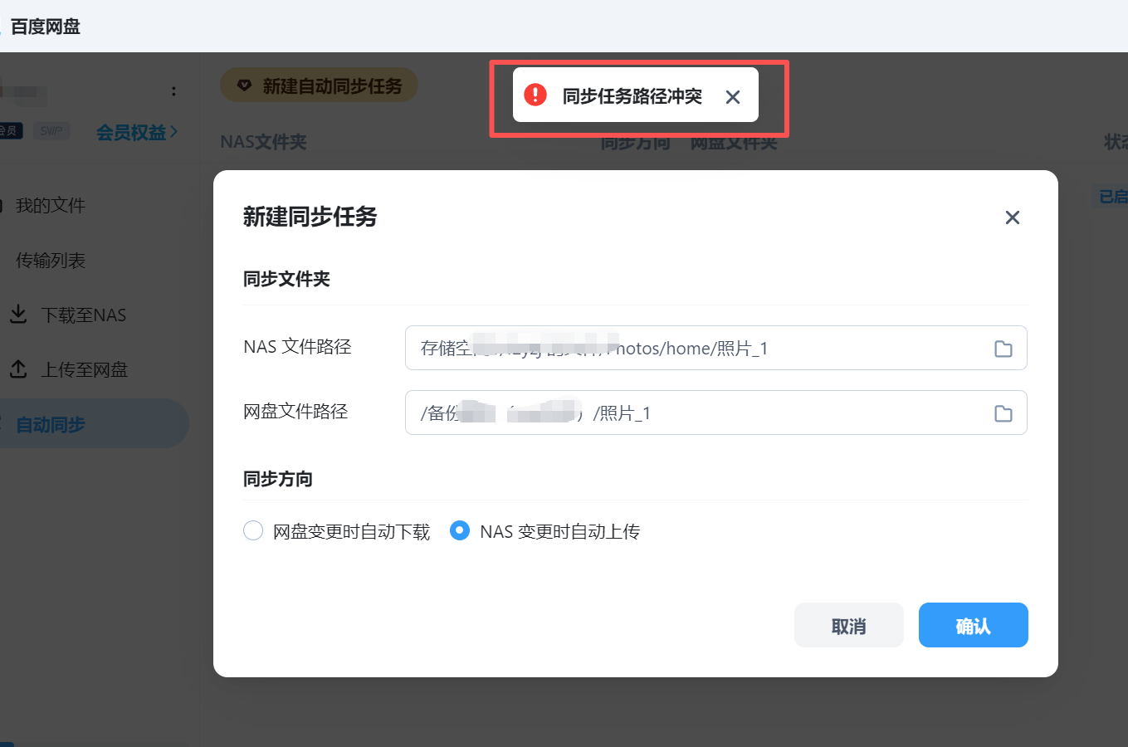Go to 我的文件 in the sidebar
Screen dimensions: 1128x747
click(x=51, y=205)
